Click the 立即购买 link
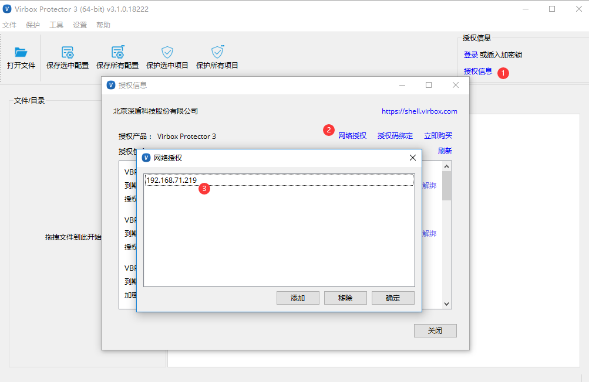 (x=438, y=136)
